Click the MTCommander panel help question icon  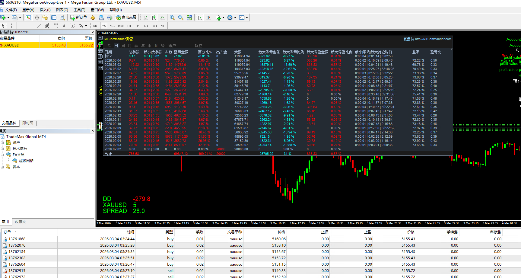(x=100, y=56)
